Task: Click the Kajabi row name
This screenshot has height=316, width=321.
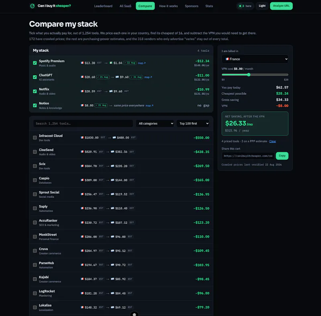Action: [x=44, y=277]
